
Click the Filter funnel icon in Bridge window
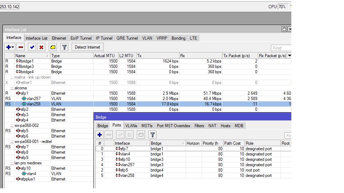point(153,135)
